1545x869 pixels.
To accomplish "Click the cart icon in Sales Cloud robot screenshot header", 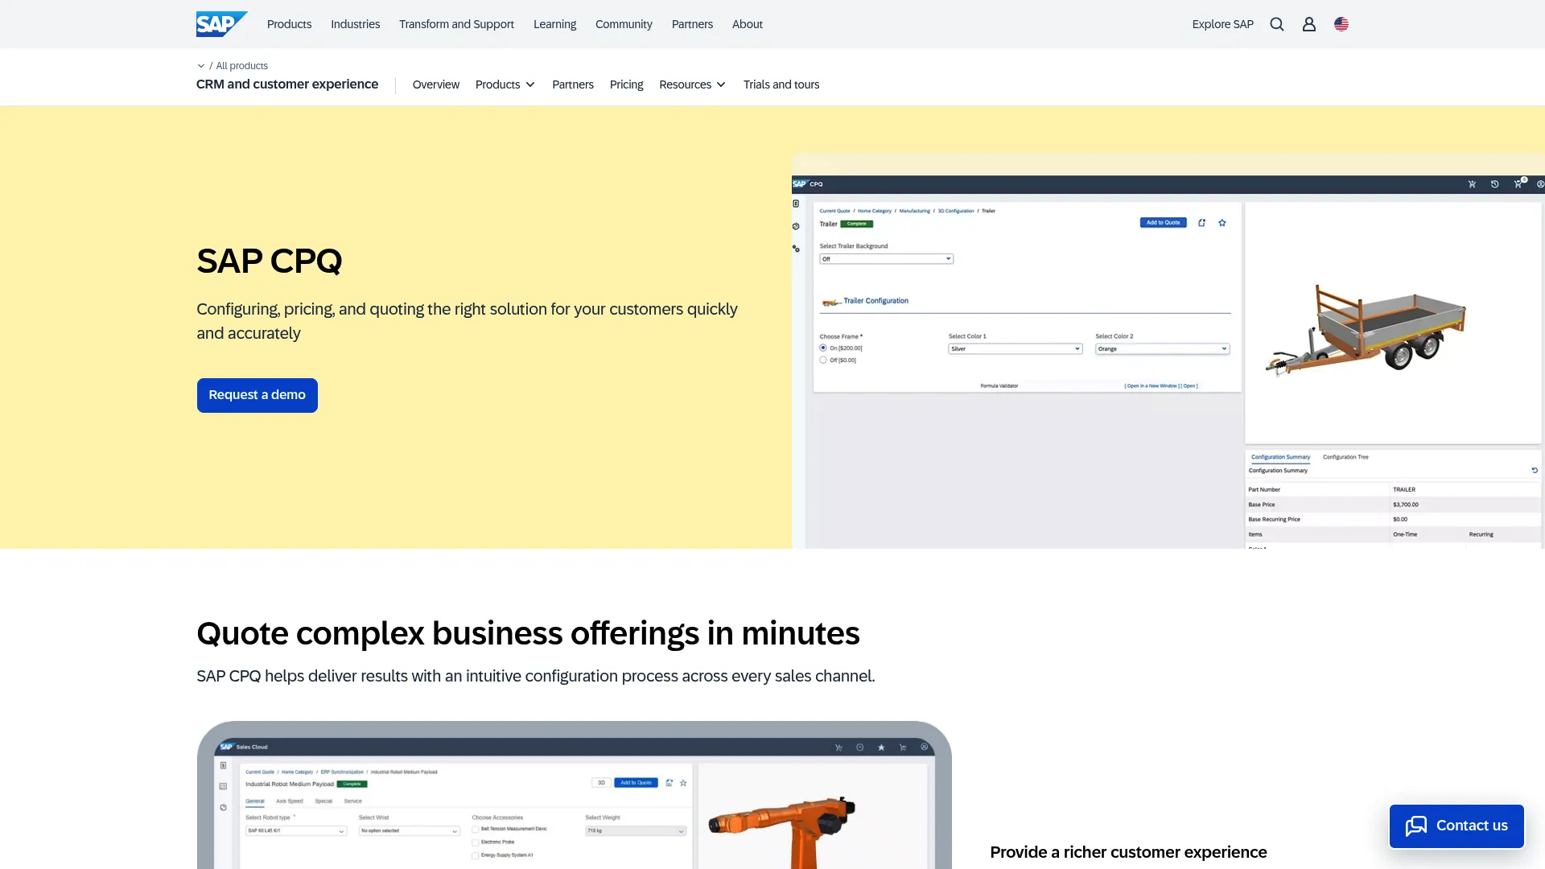I will [838, 748].
